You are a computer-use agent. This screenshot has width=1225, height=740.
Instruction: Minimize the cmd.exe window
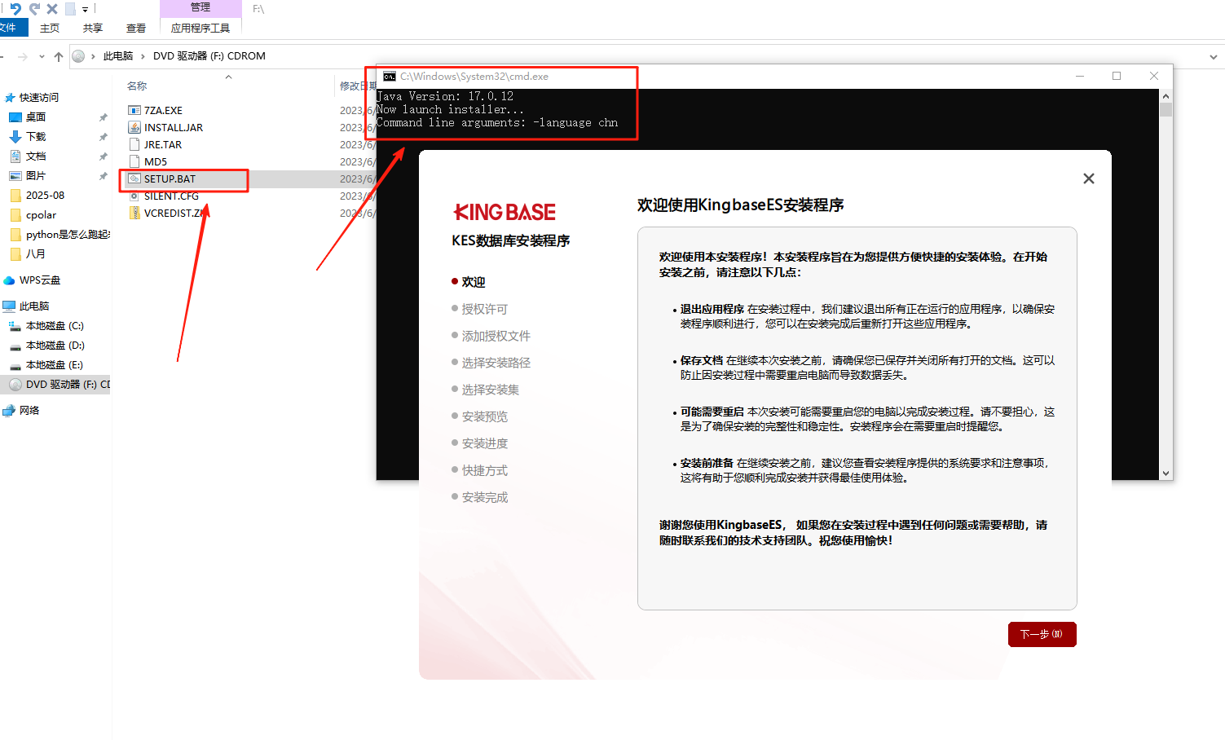[1080, 76]
